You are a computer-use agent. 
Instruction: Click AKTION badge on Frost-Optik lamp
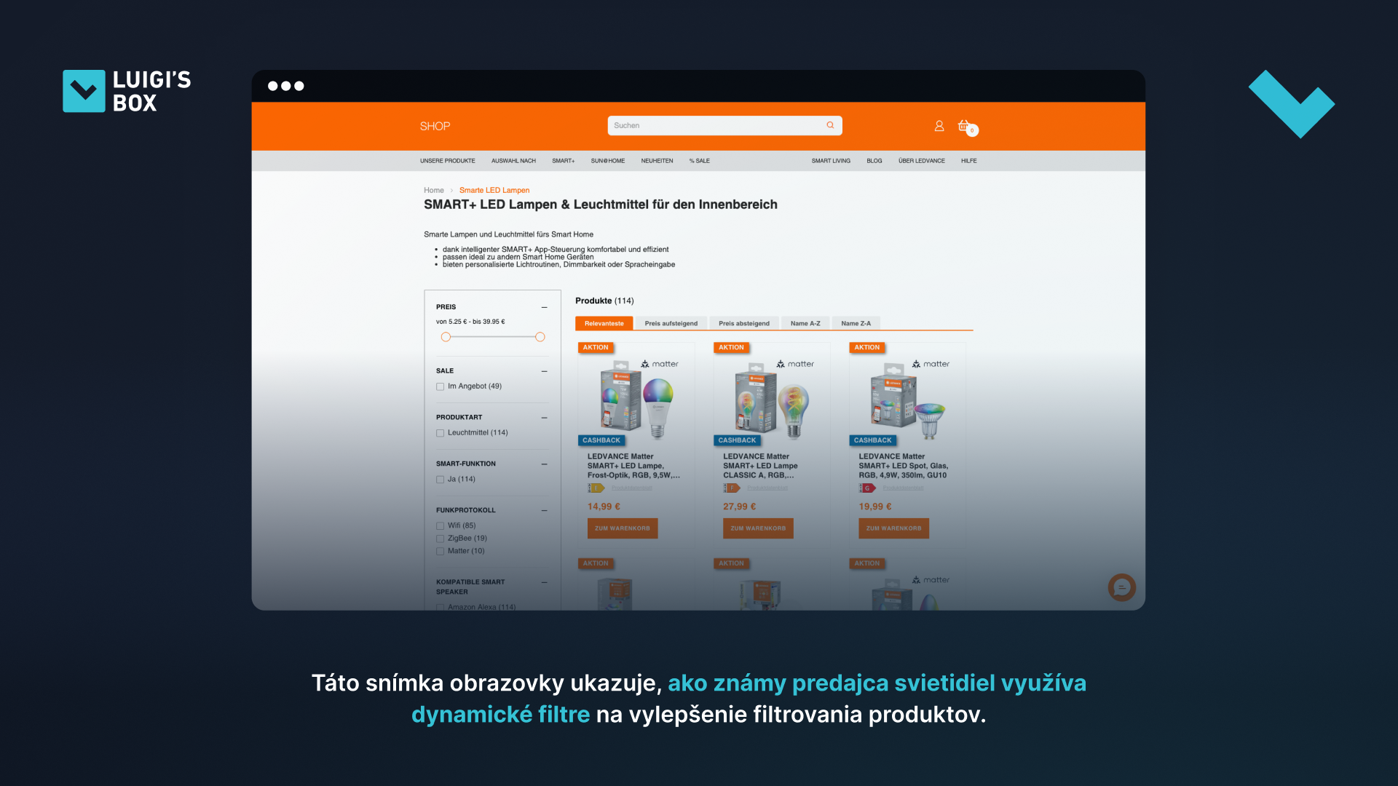tap(596, 347)
